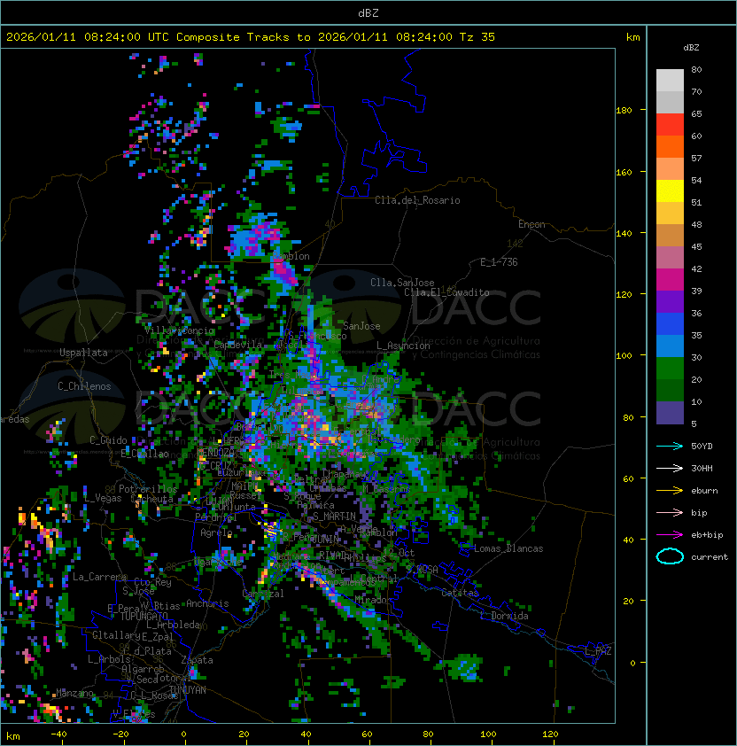Screen dimensions: 737x746
Task: Select the slate 5-10 dBZ swatch
Action: pyautogui.click(x=670, y=413)
